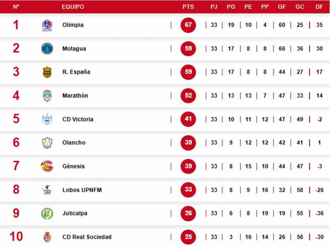Click the Génesis team crest icon
Image resolution: width=330 pixels, height=247 pixels.
click(x=47, y=166)
